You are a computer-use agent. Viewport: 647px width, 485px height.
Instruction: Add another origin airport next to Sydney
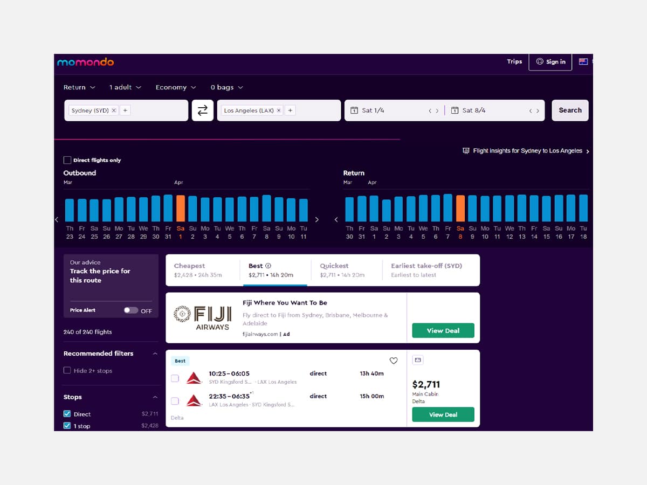(x=125, y=110)
